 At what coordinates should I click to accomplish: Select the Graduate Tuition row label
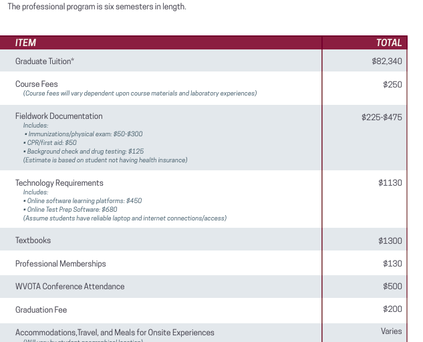(x=45, y=61)
